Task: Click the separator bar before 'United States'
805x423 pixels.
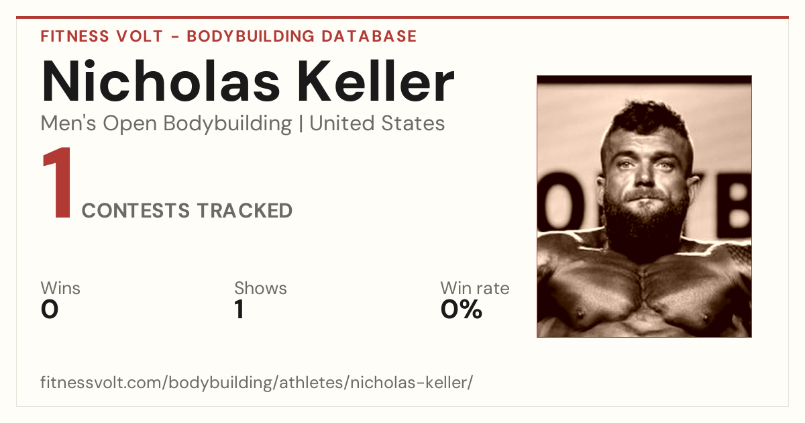Action: (301, 124)
